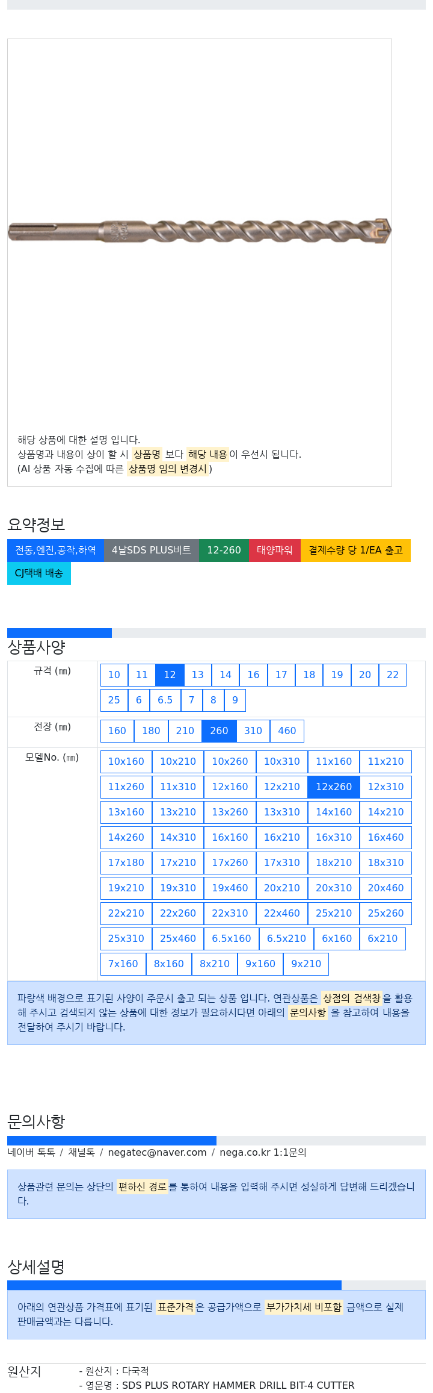Viewport: 433px width, 1393px height.
Task: Click the 4날SDS PLUS비트 gray tag
Action: click(x=152, y=550)
